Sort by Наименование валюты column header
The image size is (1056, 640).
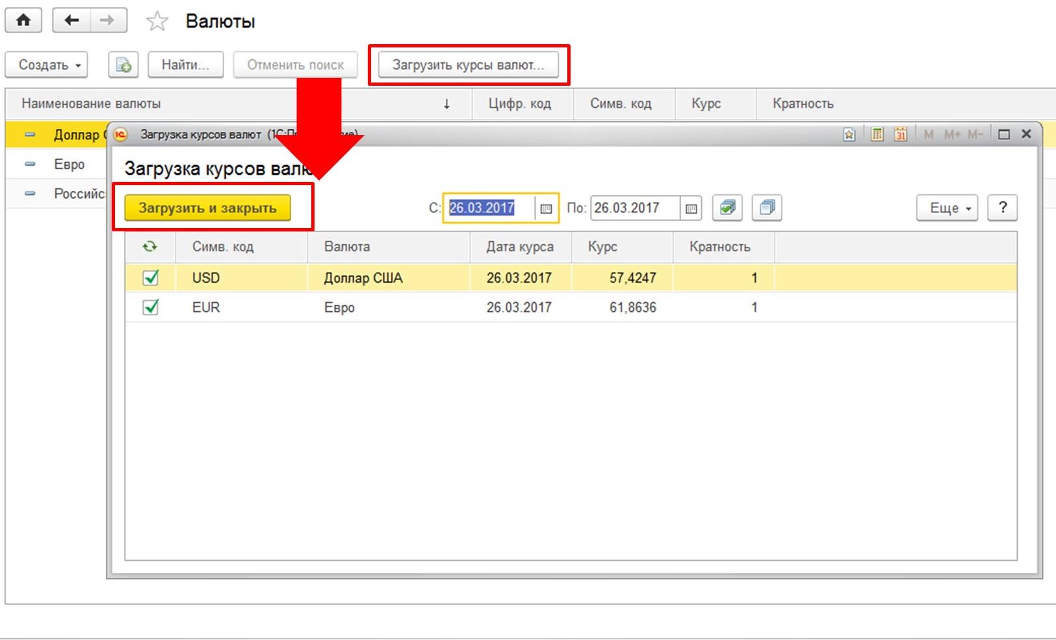point(91,104)
